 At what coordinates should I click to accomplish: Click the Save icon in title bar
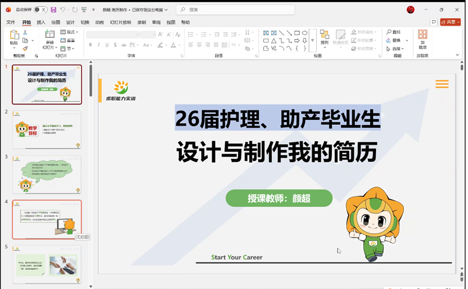click(53, 10)
